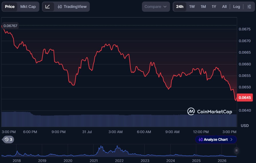The image size is (256, 163).
Task: Select the Price tab
Action: [x=10, y=7]
